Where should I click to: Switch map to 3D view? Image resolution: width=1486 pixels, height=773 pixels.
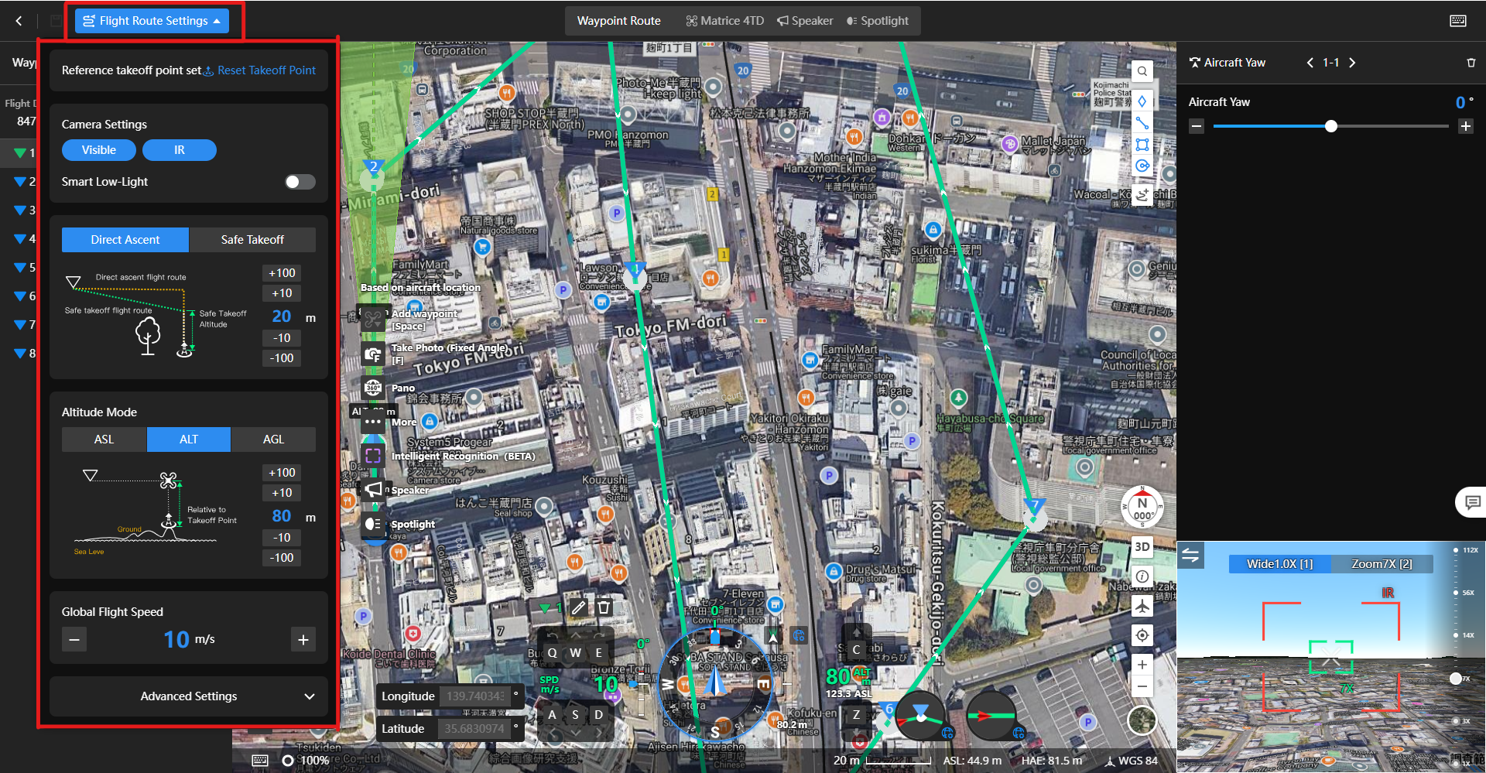coord(1142,547)
